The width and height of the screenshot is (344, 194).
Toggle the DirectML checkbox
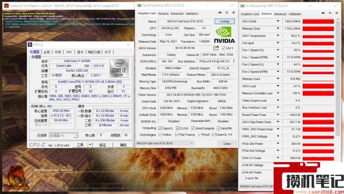218,128
